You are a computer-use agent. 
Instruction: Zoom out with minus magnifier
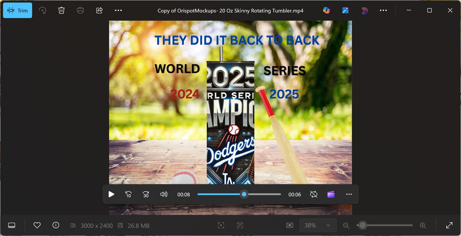coord(346,226)
